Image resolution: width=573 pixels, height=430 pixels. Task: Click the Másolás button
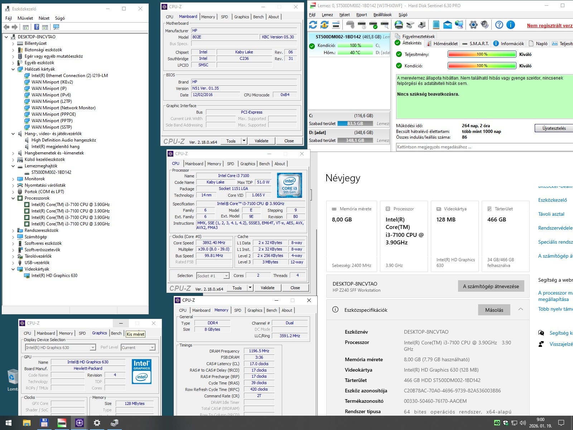pyautogui.click(x=494, y=310)
